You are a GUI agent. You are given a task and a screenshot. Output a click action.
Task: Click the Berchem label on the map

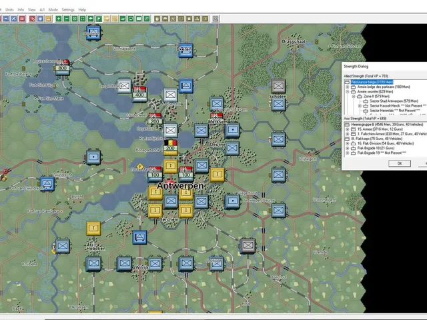[169, 219]
